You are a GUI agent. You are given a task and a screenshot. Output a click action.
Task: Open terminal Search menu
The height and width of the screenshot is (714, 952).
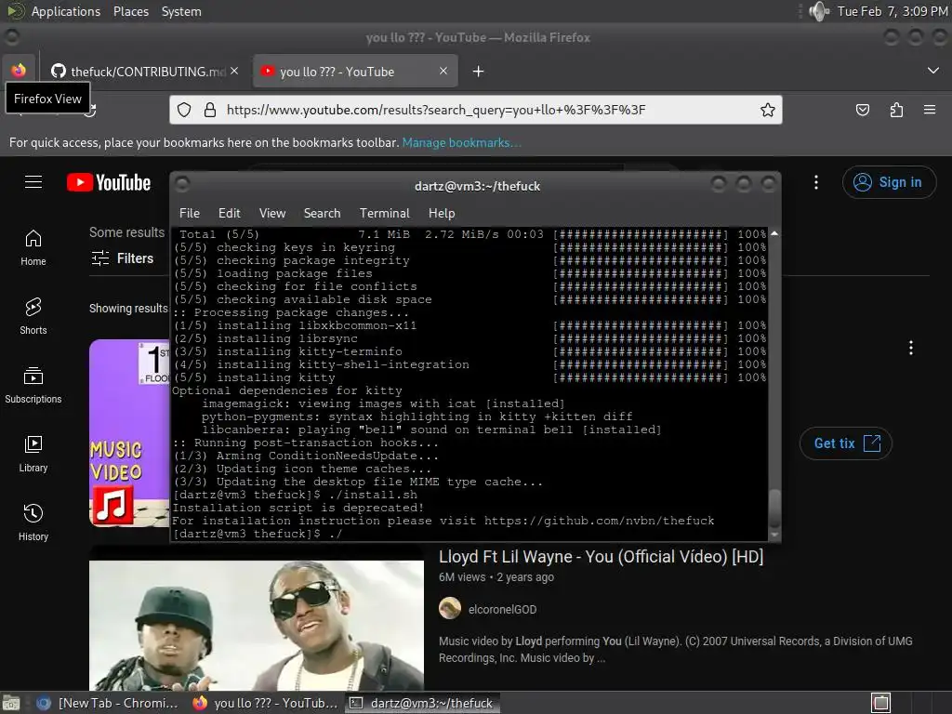click(322, 213)
